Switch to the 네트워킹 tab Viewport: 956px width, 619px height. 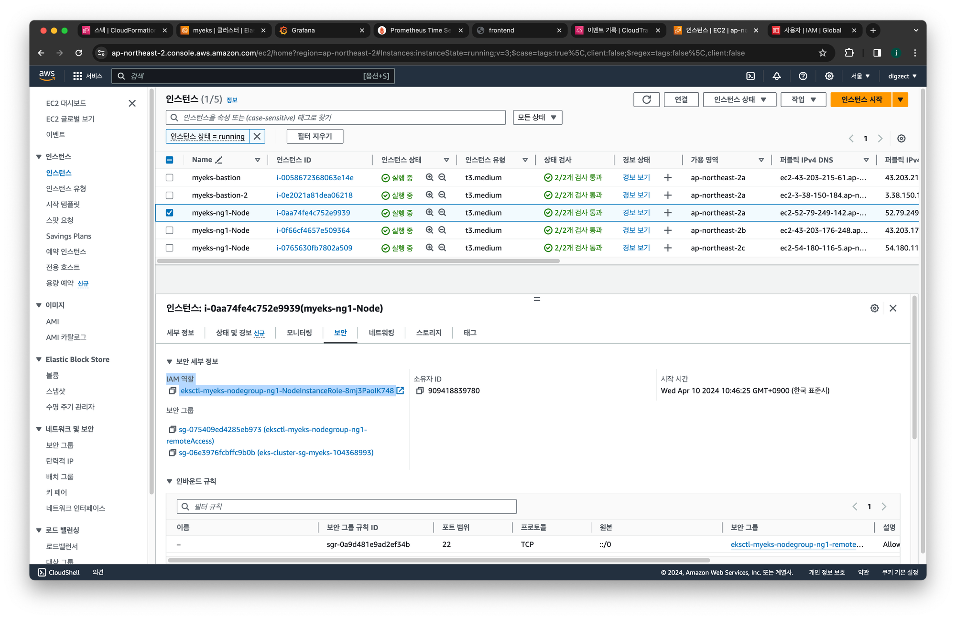tap(381, 333)
